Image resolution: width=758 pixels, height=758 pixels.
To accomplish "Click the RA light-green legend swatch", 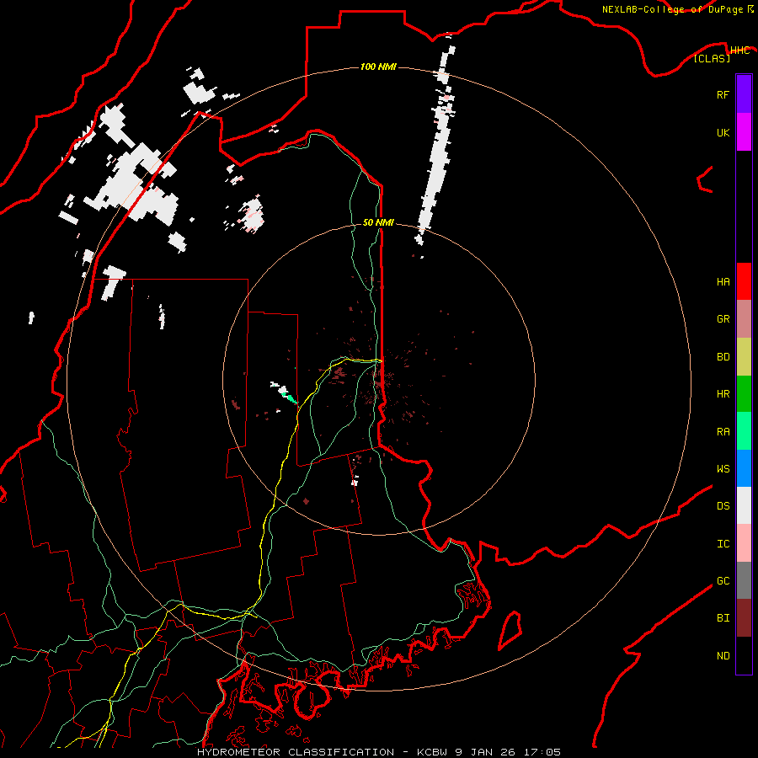I will pos(744,431).
